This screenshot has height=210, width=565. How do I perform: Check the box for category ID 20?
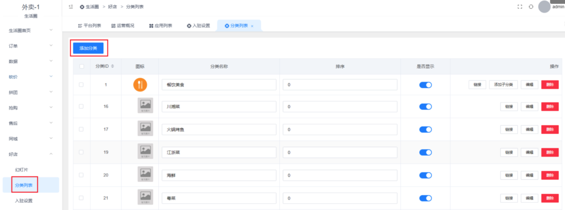81,175
